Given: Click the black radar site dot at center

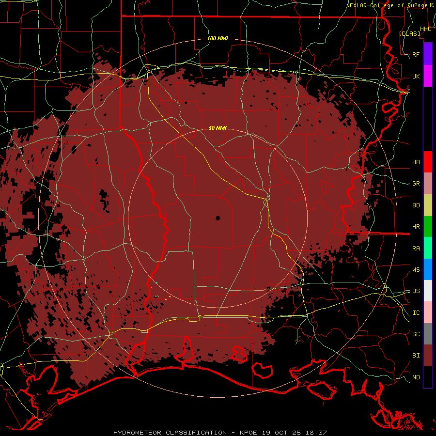Looking at the screenshot, I should pyautogui.click(x=218, y=218).
